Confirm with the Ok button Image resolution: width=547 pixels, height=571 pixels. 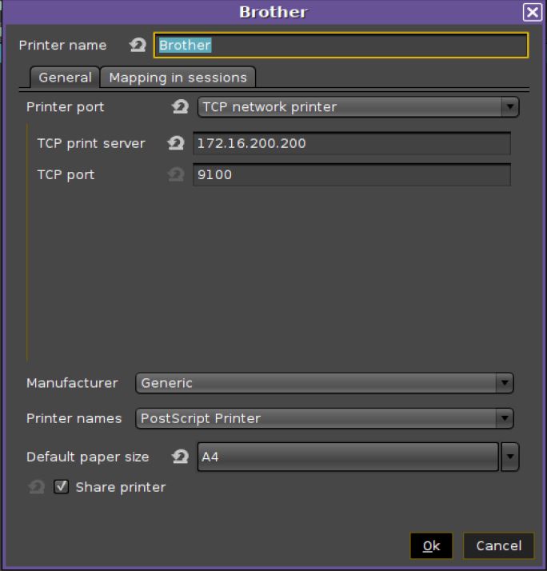click(431, 545)
